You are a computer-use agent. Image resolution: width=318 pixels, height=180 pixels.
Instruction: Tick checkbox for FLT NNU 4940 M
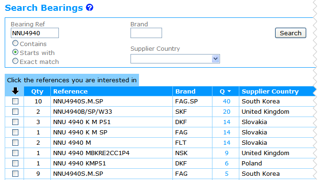[15, 142]
